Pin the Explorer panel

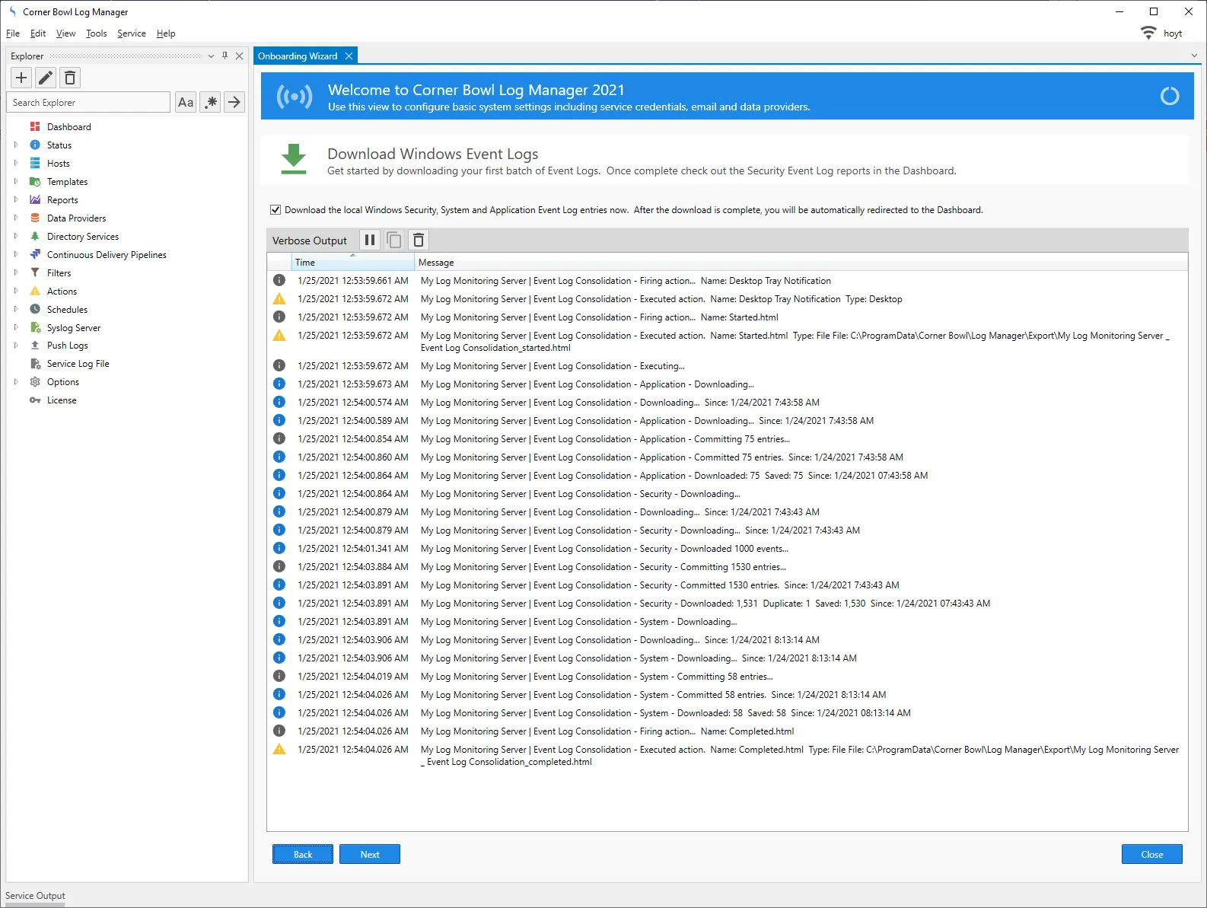pyautogui.click(x=225, y=56)
